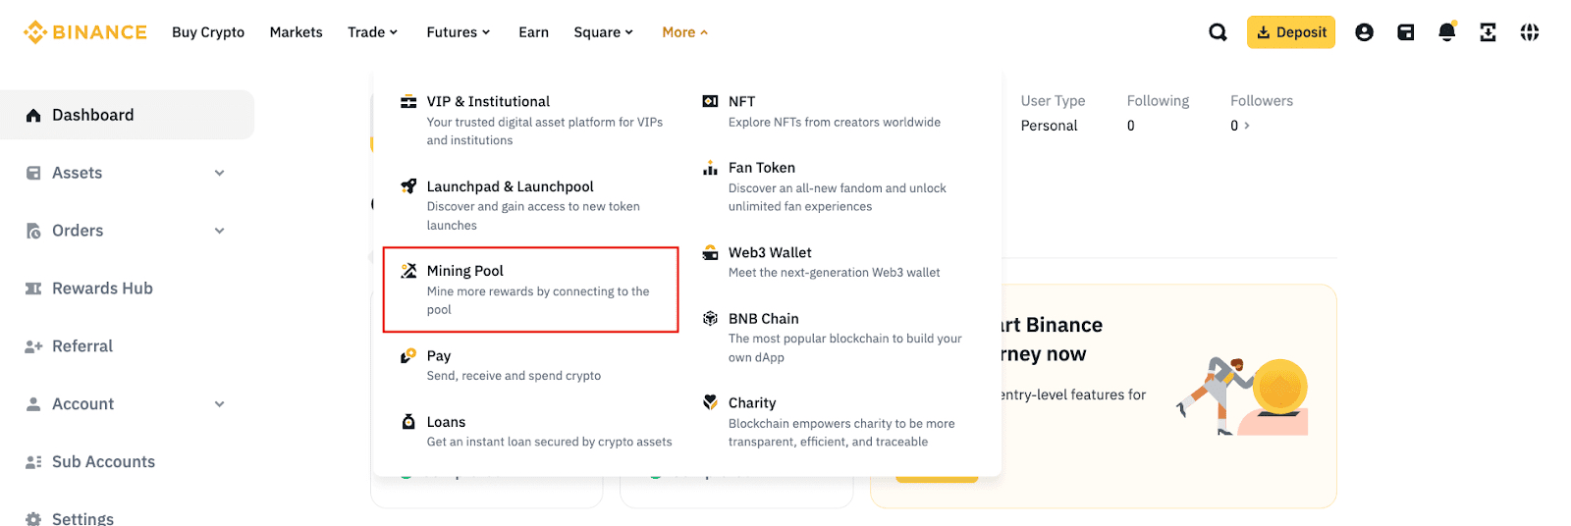Go to Rewards Hub in sidebar
This screenshot has height=526, width=1571.
102,289
